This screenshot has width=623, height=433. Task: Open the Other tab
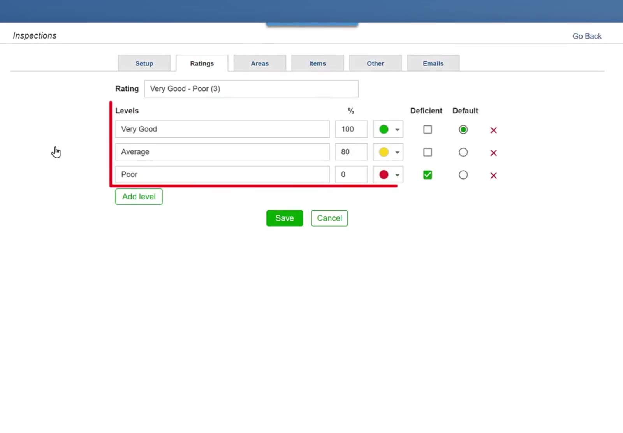(x=375, y=63)
